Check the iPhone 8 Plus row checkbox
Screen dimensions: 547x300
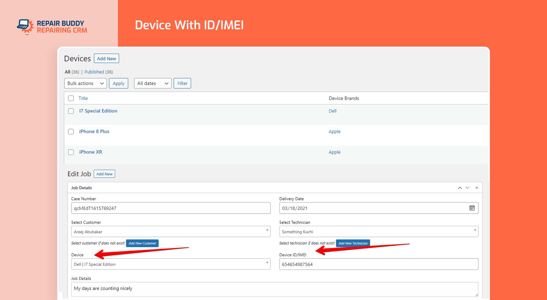[71, 132]
